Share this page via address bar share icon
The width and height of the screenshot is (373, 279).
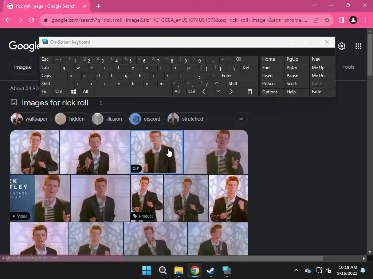point(315,20)
